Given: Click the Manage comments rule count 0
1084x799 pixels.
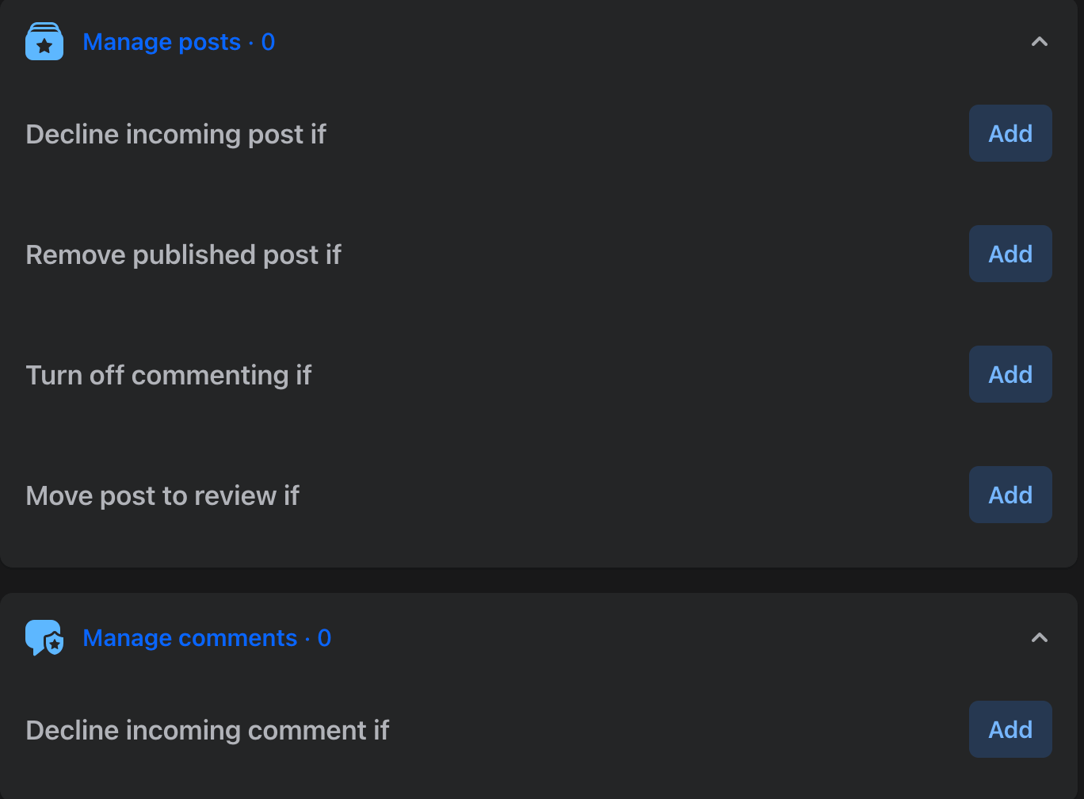Looking at the screenshot, I should 324,638.
